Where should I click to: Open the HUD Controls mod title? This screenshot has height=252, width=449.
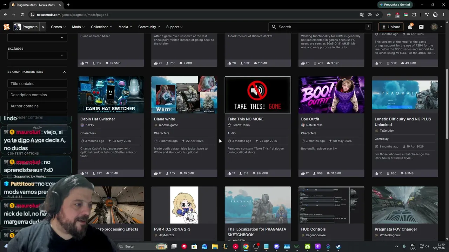[313, 229]
